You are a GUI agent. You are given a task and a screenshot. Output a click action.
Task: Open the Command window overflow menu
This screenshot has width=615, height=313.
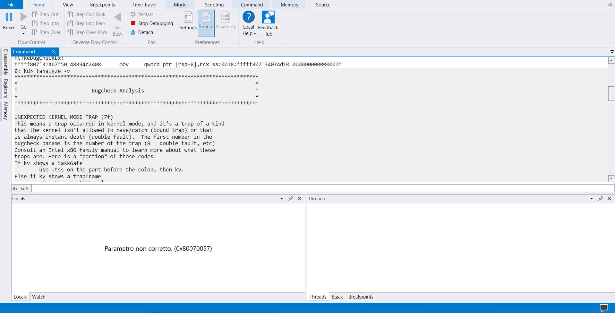(611, 52)
